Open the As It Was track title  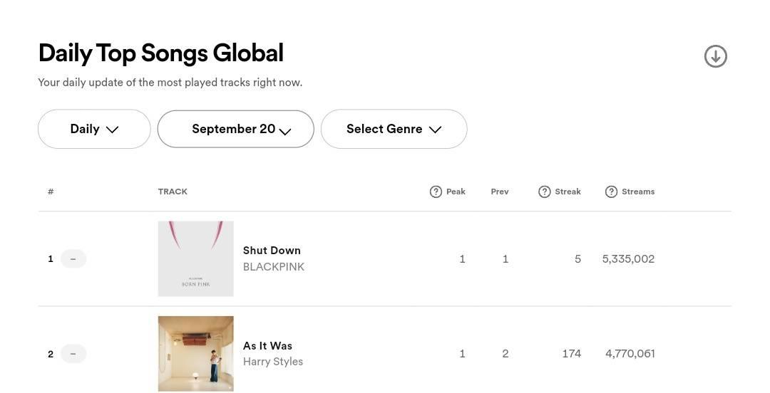[267, 345]
